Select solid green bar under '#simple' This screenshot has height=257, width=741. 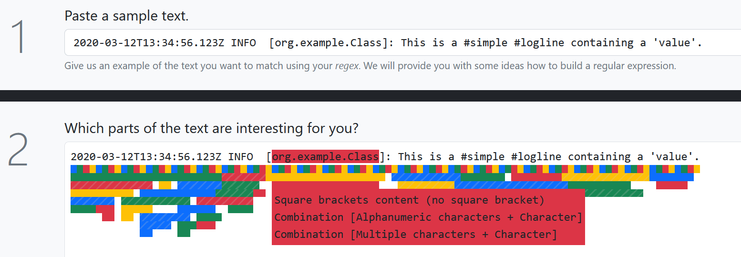[483, 177]
